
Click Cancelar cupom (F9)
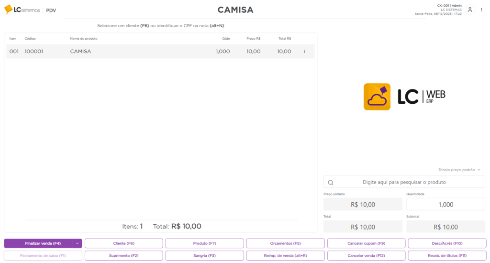point(366,243)
